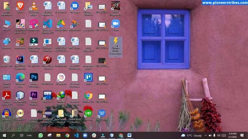
Task: Select the Network desktop icon
Action: point(7,43)
